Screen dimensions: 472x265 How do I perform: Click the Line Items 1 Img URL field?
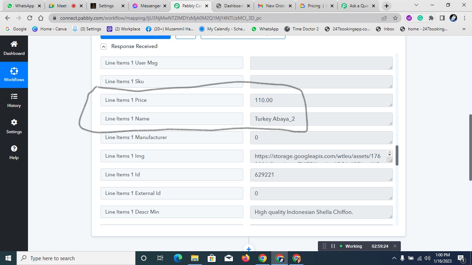(x=321, y=156)
